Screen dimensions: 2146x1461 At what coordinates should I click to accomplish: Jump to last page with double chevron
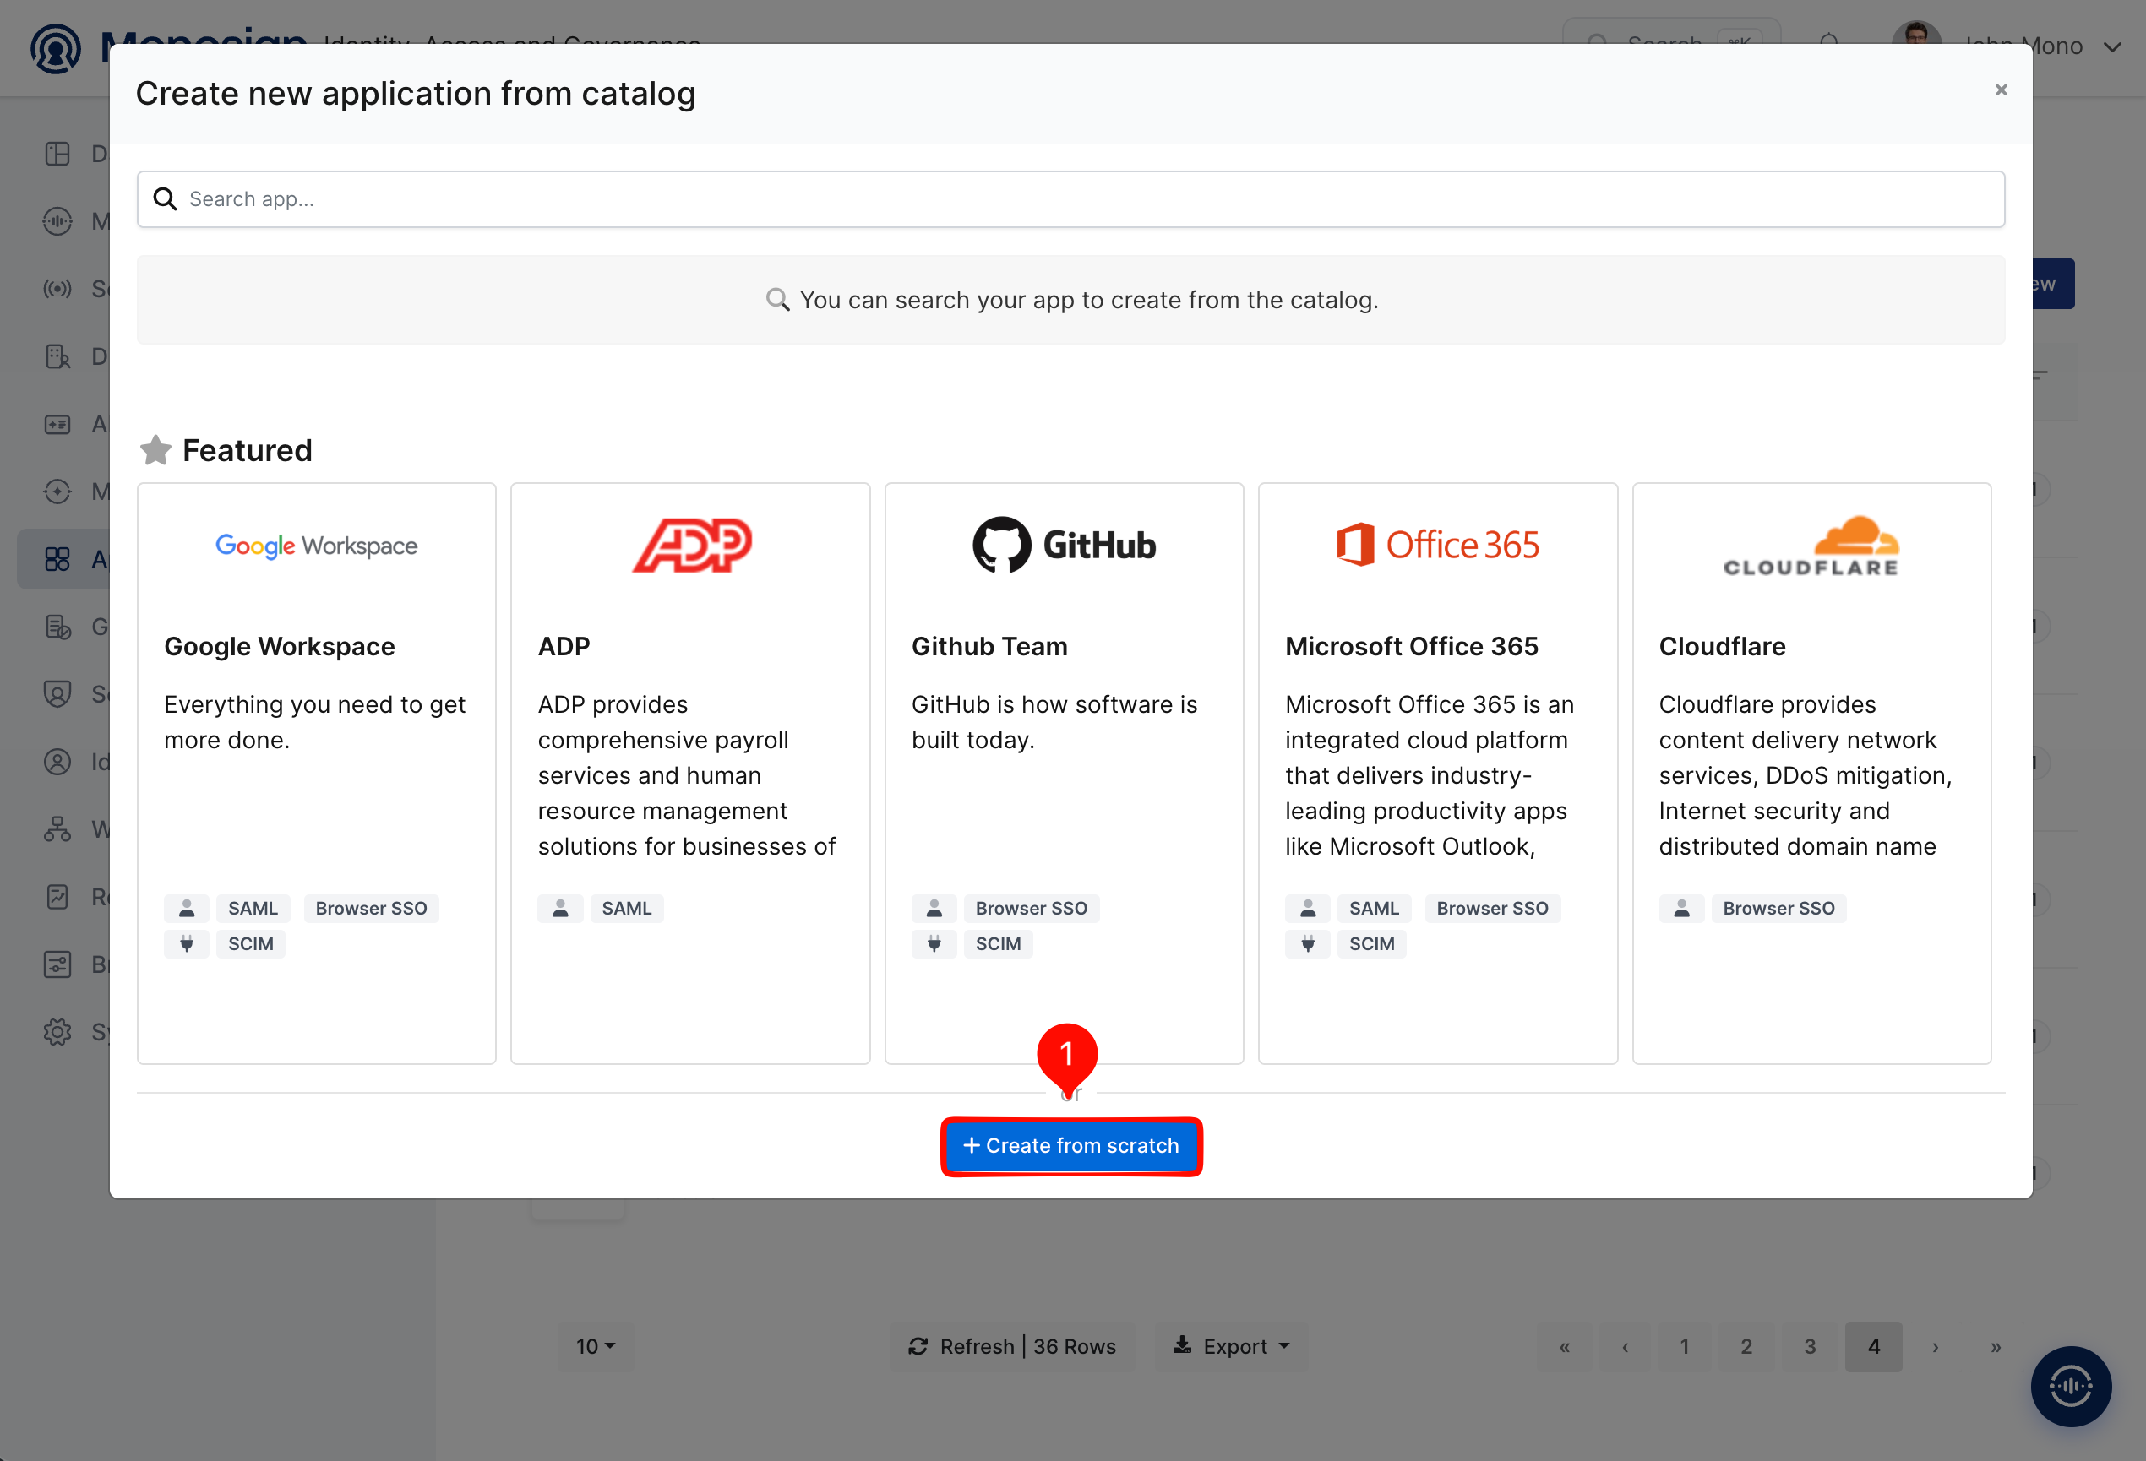(x=1996, y=1346)
